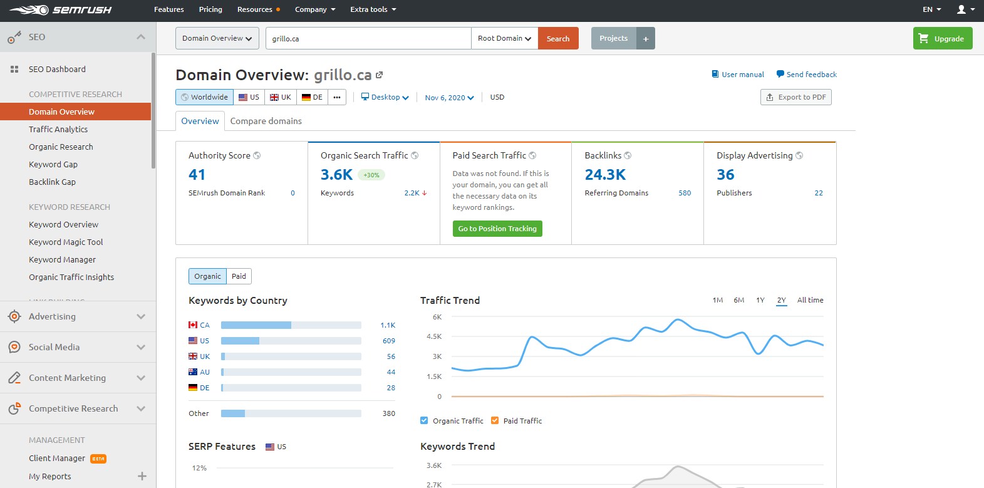Click the AU flag in Keywords by Country

(193, 372)
